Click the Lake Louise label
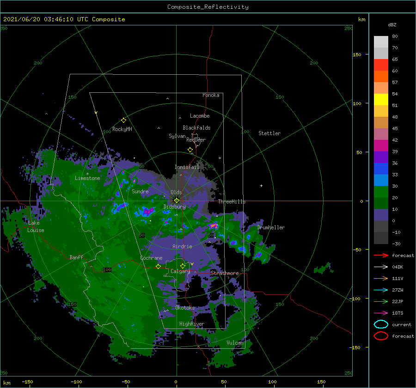This screenshot has width=416, height=388. [x=36, y=227]
